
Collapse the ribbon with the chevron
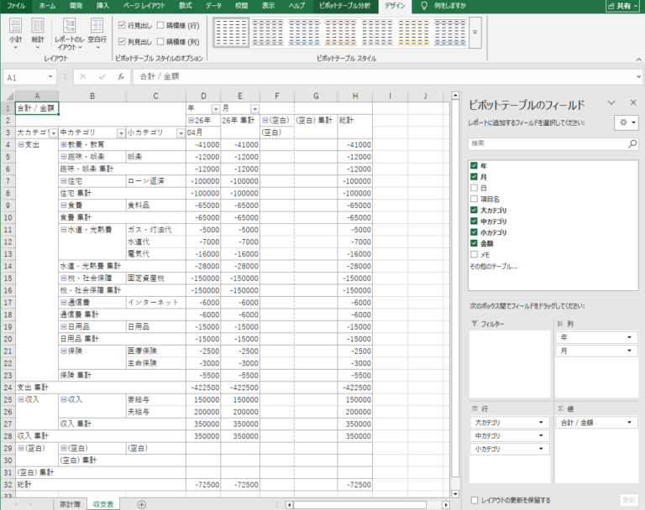(638, 60)
